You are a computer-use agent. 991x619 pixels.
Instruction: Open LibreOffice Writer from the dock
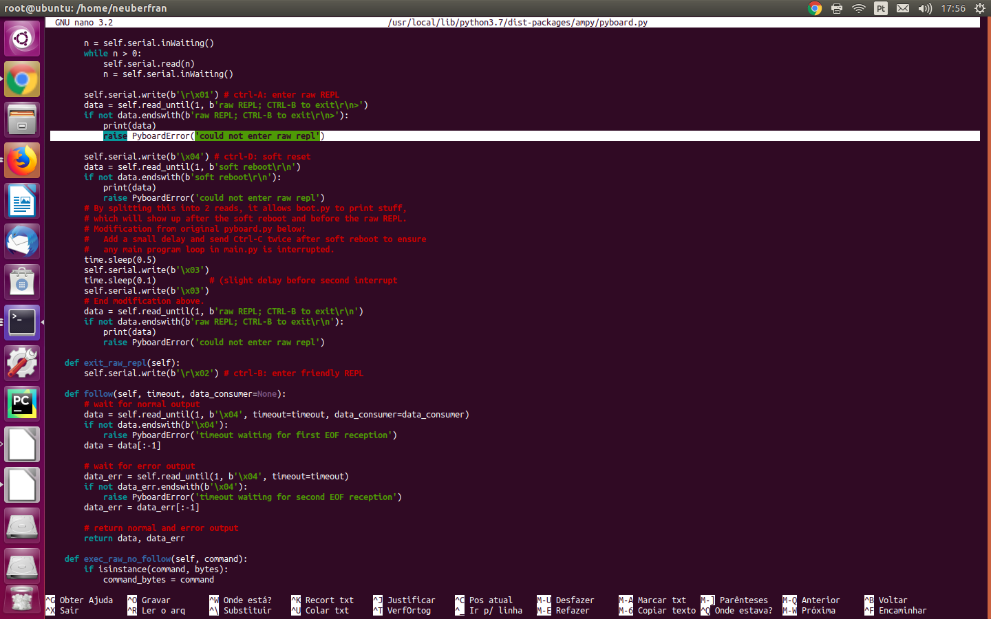[22, 201]
